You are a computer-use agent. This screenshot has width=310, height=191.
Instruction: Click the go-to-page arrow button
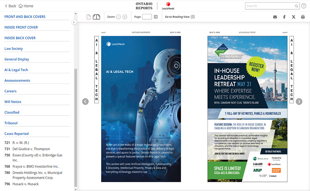[156, 17]
